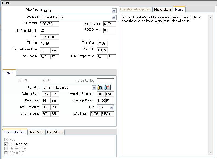Viewport: 217px width, 159px height.
Task: Click the tank checkmark icon button
Action: pyautogui.click(x=107, y=87)
